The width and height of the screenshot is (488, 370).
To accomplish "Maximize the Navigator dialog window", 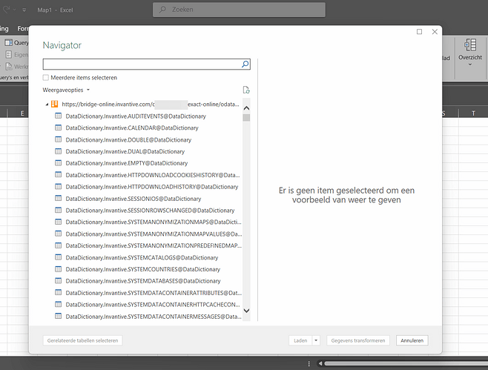I will click(419, 32).
